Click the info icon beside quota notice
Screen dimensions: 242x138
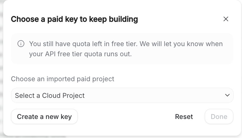pos(21,44)
